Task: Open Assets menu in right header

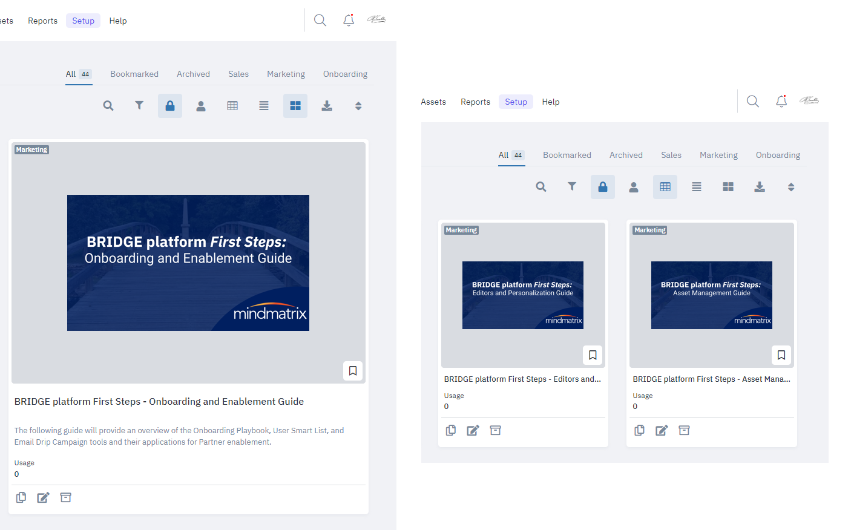Action: click(433, 102)
